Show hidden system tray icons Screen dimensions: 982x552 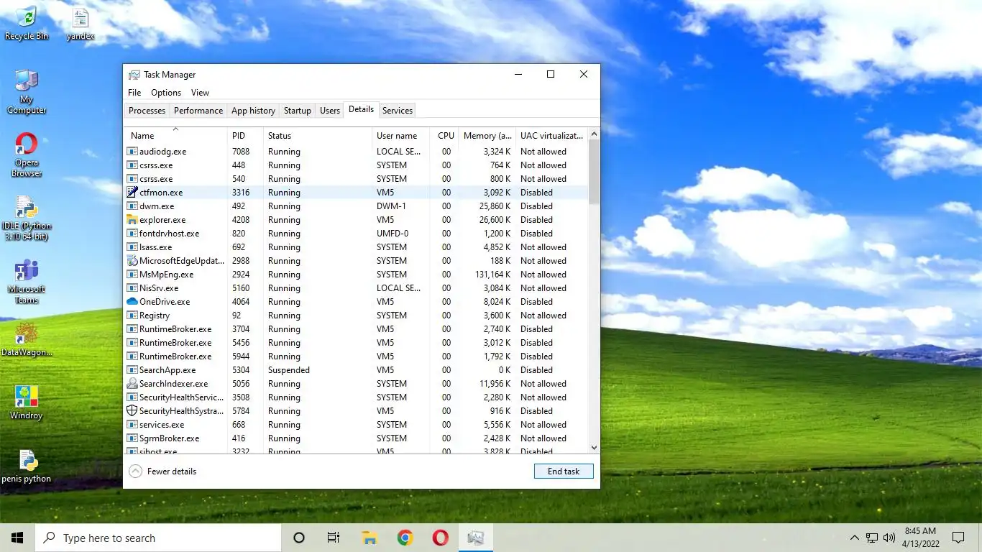[854, 538]
